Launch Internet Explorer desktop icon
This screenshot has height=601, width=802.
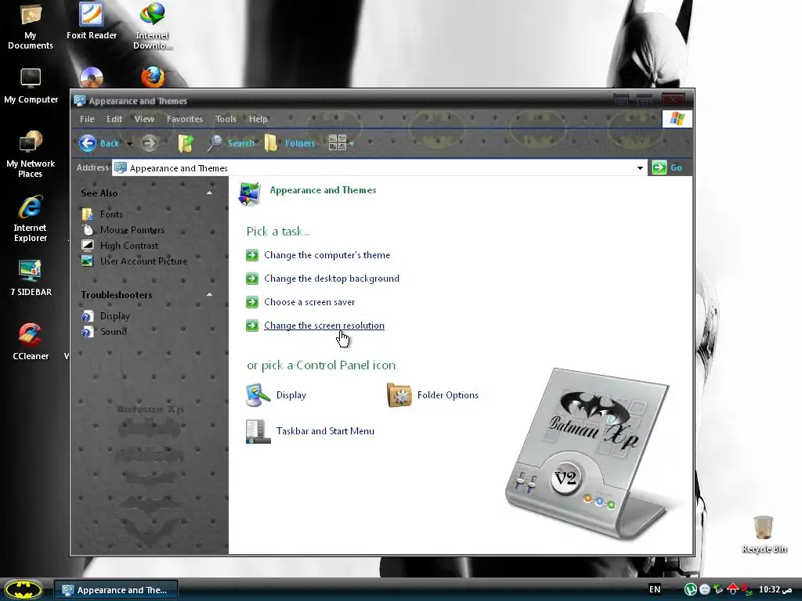pos(31,219)
